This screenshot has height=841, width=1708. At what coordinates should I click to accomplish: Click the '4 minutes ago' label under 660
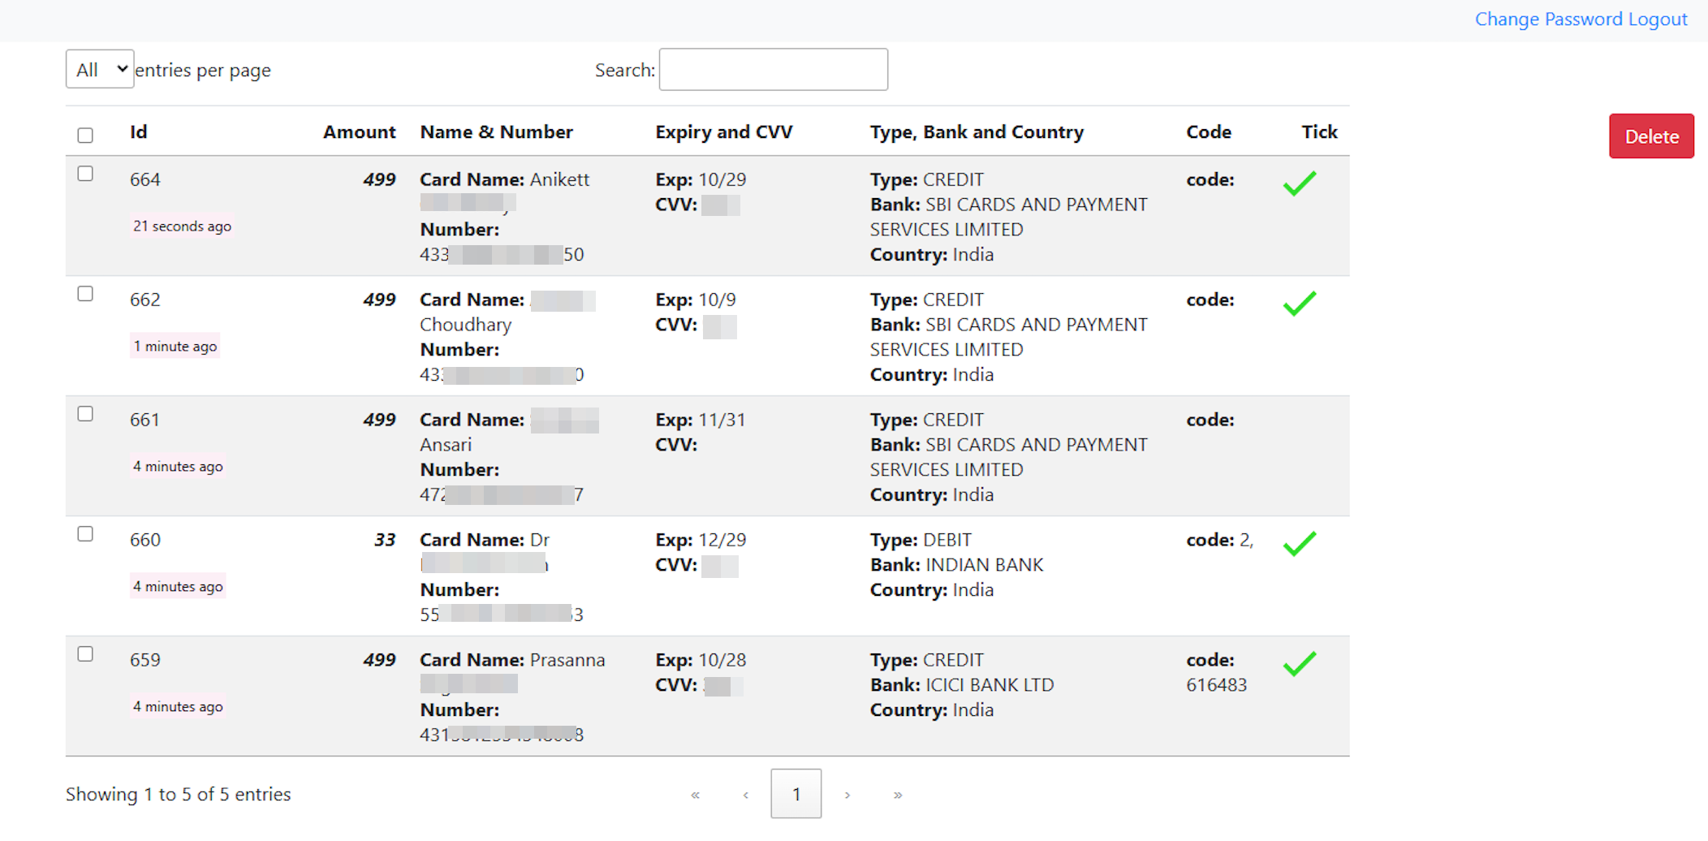point(178,586)
